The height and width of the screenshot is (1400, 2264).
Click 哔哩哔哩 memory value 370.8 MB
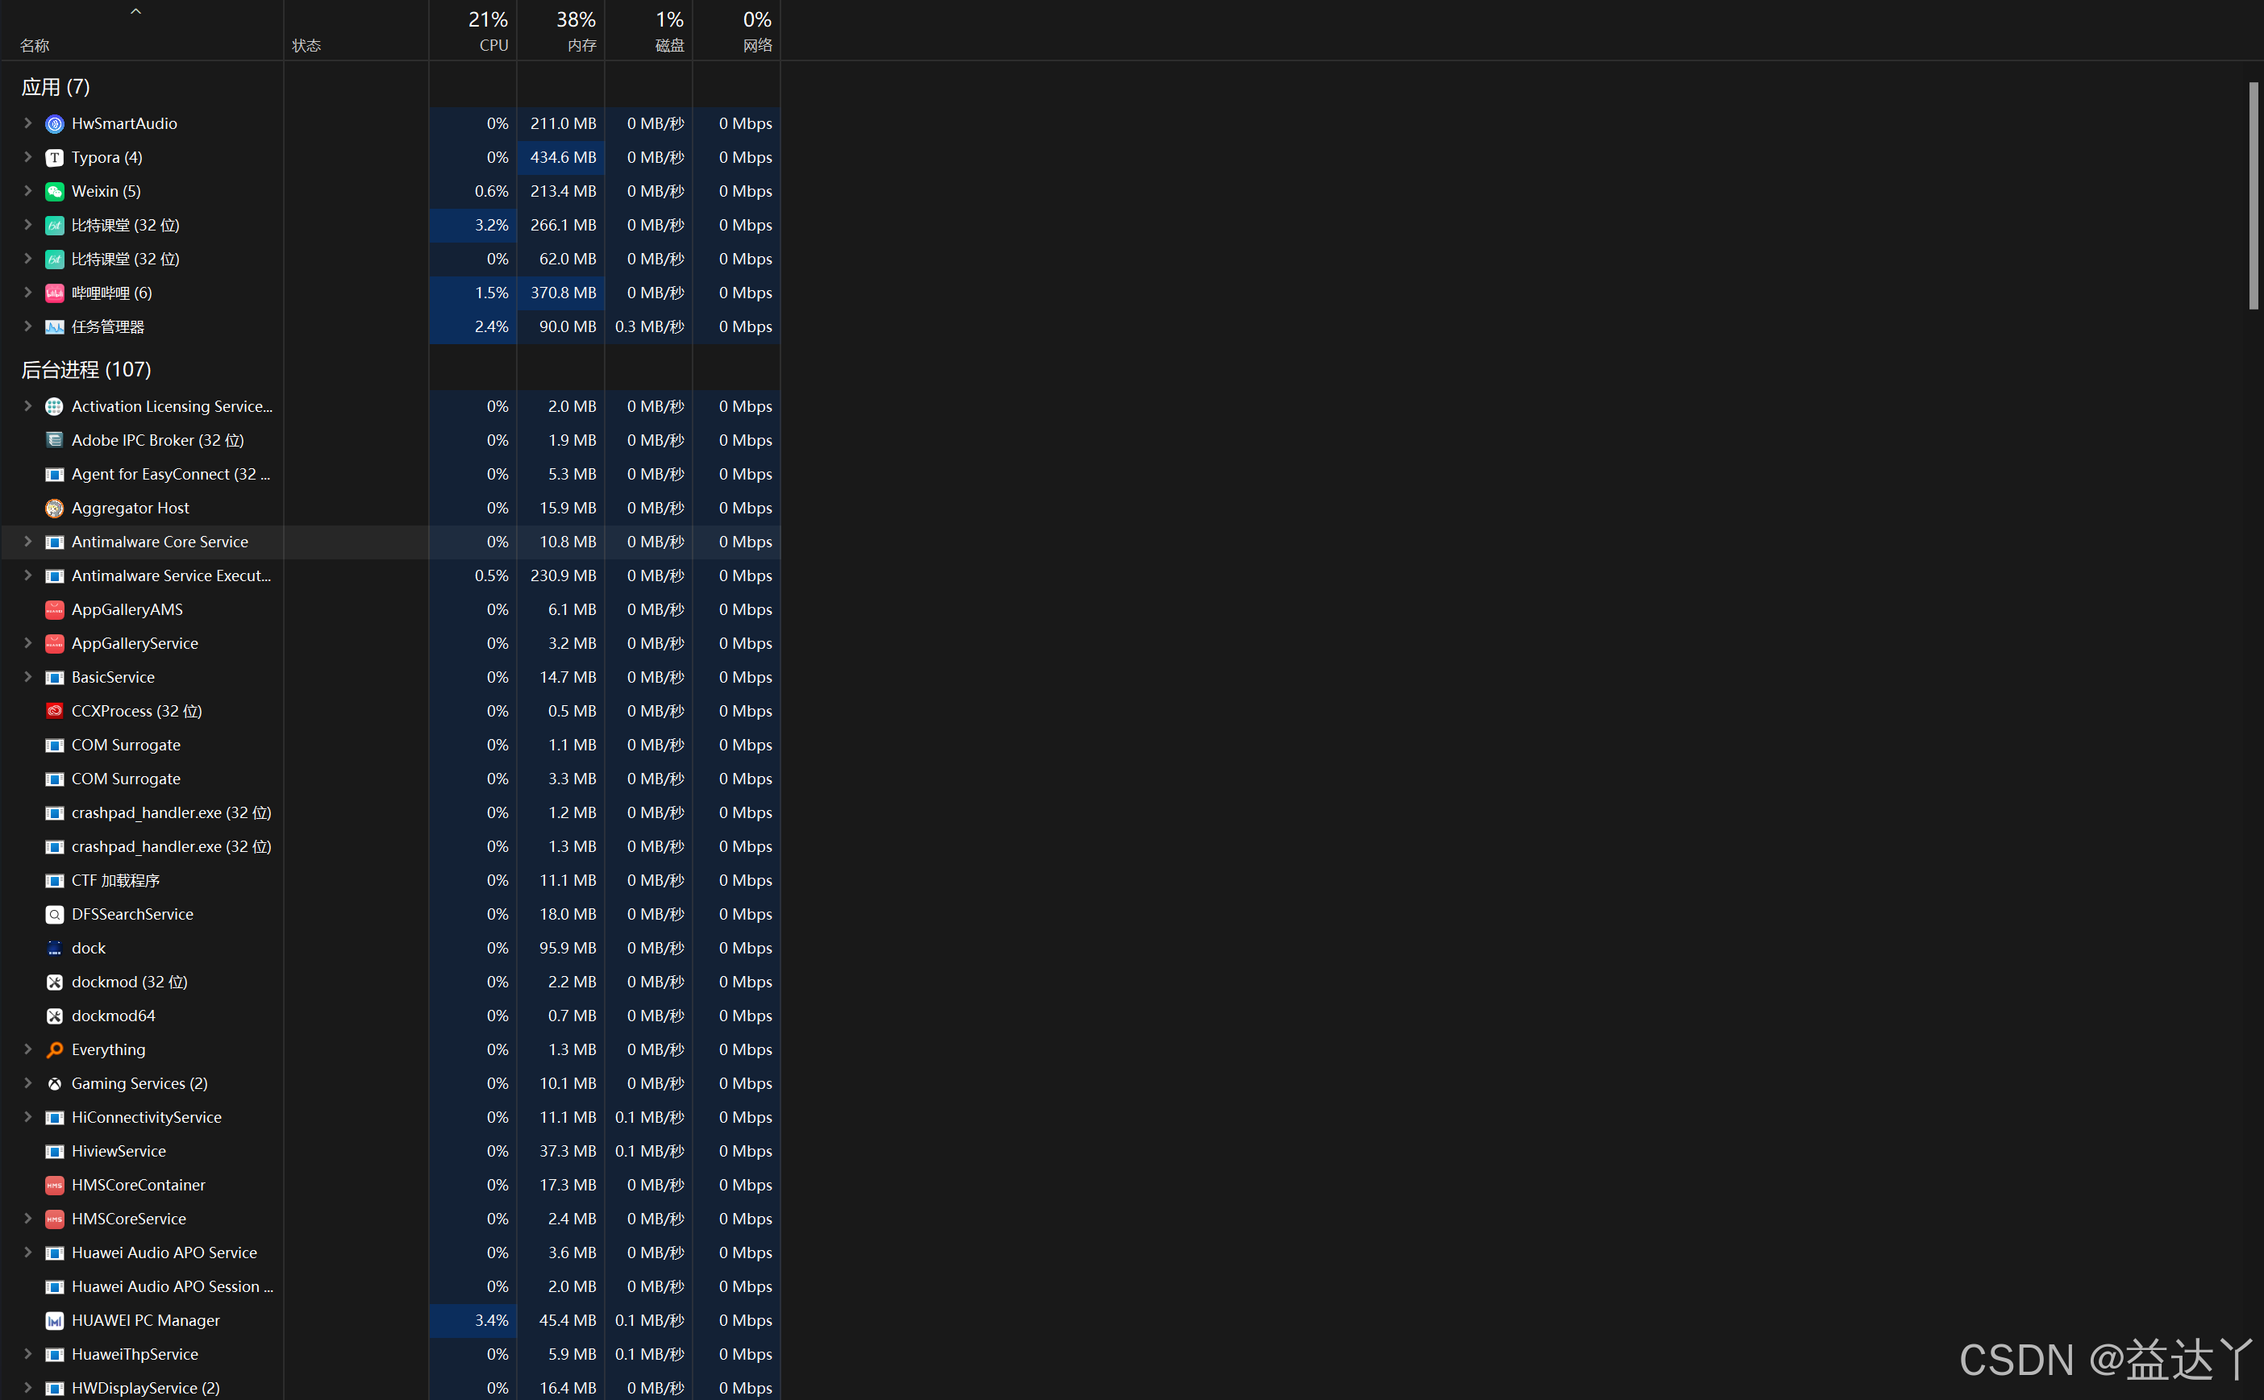[563, 293]
